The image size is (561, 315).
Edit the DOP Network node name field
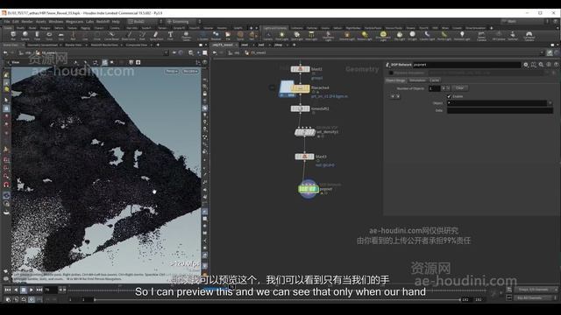(x=466, y=65)
